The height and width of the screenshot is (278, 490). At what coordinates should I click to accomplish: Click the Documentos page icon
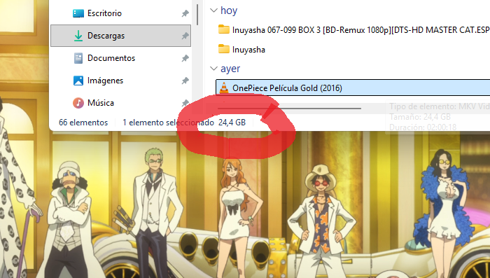[x=78, y=58]
